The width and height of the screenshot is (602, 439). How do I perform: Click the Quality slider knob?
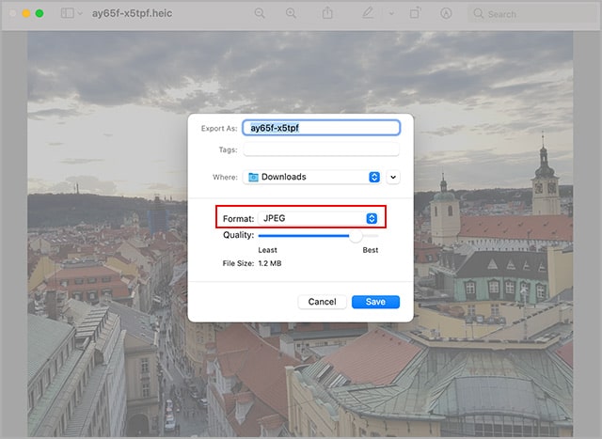point(356,236)
